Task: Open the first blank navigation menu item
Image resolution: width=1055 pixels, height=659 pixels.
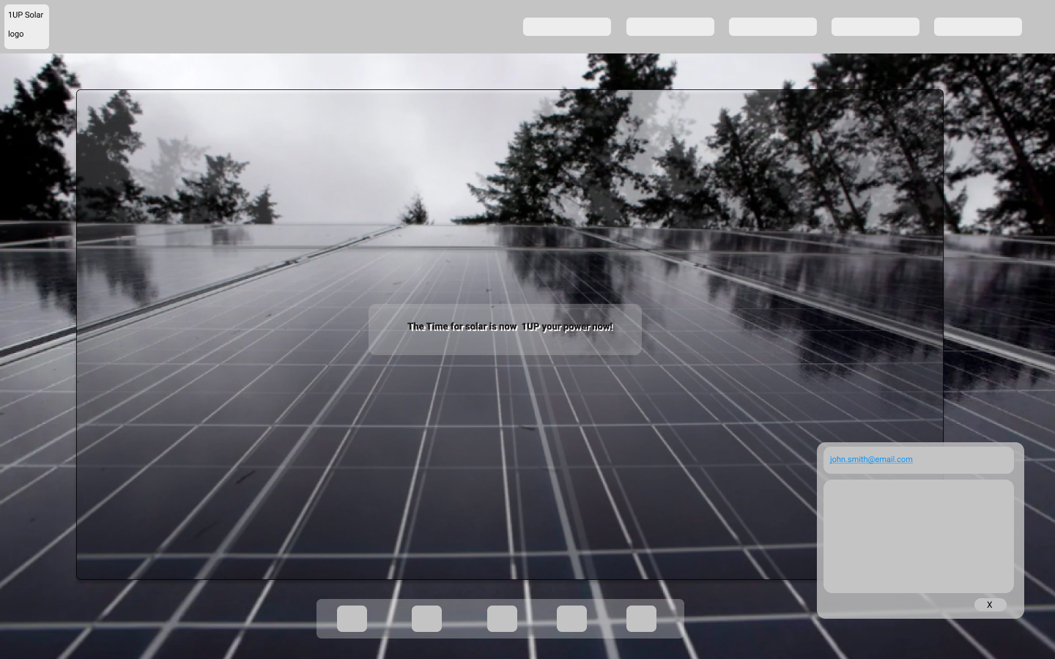Action: click(x=567, y=27)
